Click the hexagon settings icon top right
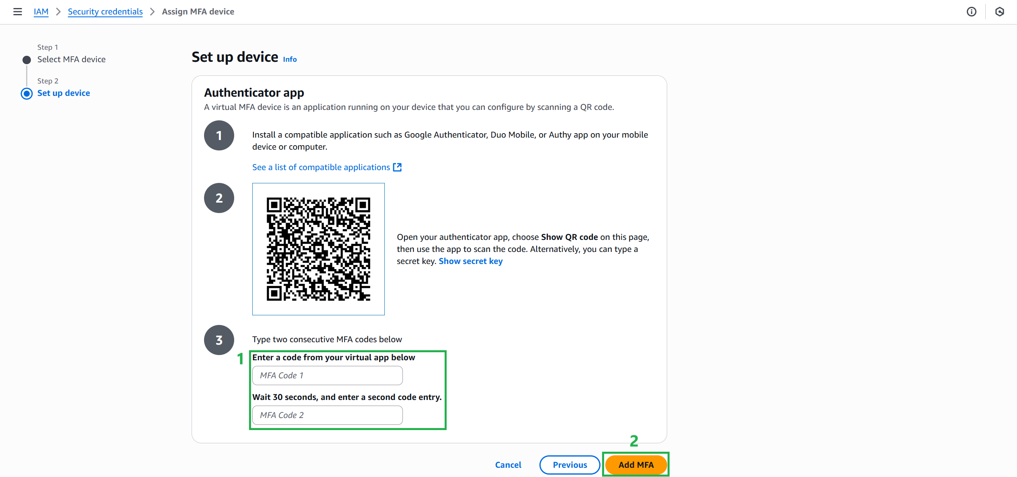This screenshot has width=1017, height=477. click(1000, 12)
